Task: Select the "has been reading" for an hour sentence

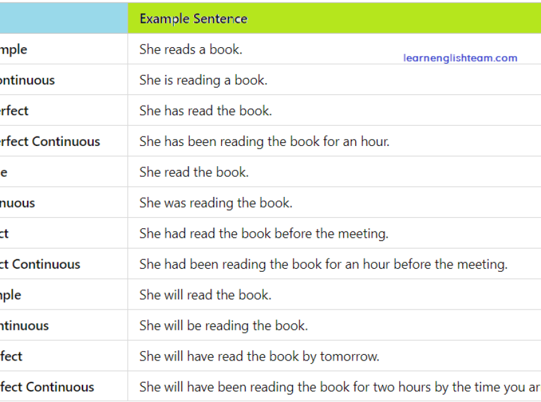Action: (x=265, y=142)
